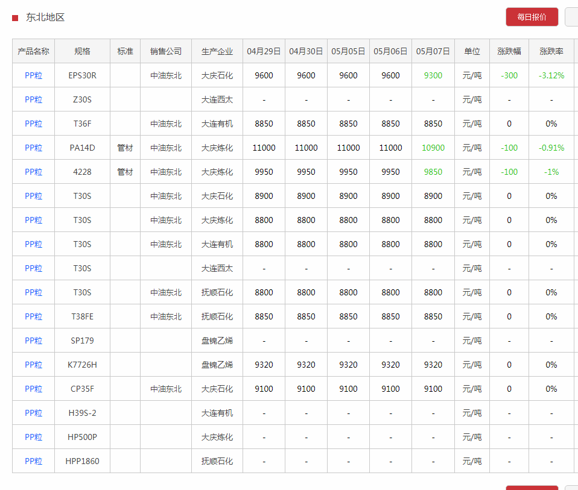Open PP粒 link in HP500P row

[34, 437]
